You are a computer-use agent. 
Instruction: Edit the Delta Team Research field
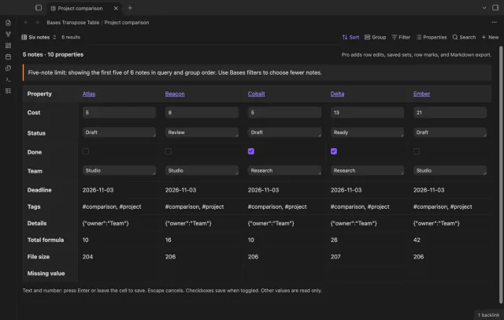367,170
